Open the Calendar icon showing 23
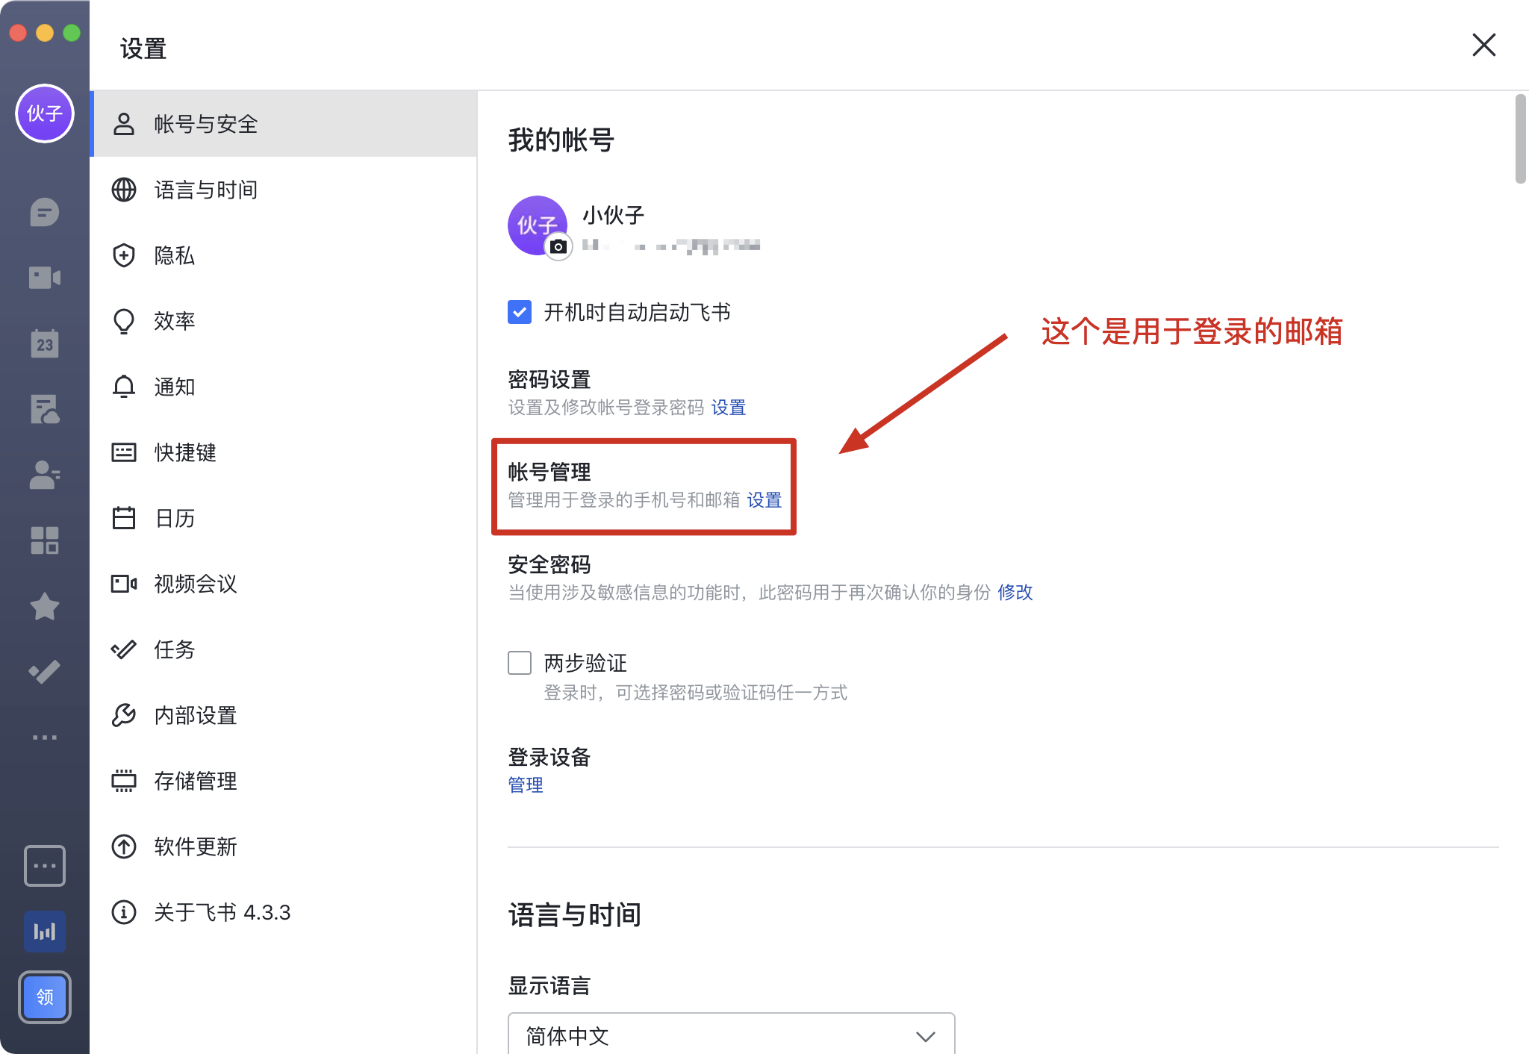 click(45, 343)
